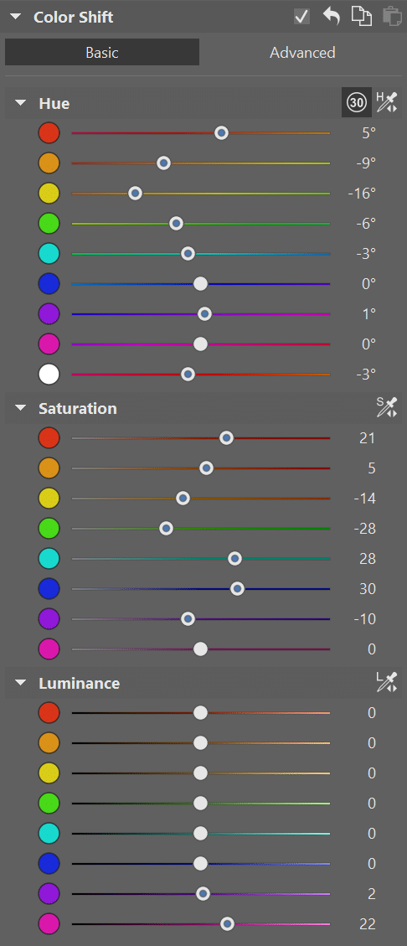Collapse the Saturation section
Screen dimensions: 407x946
pos(21,408)
